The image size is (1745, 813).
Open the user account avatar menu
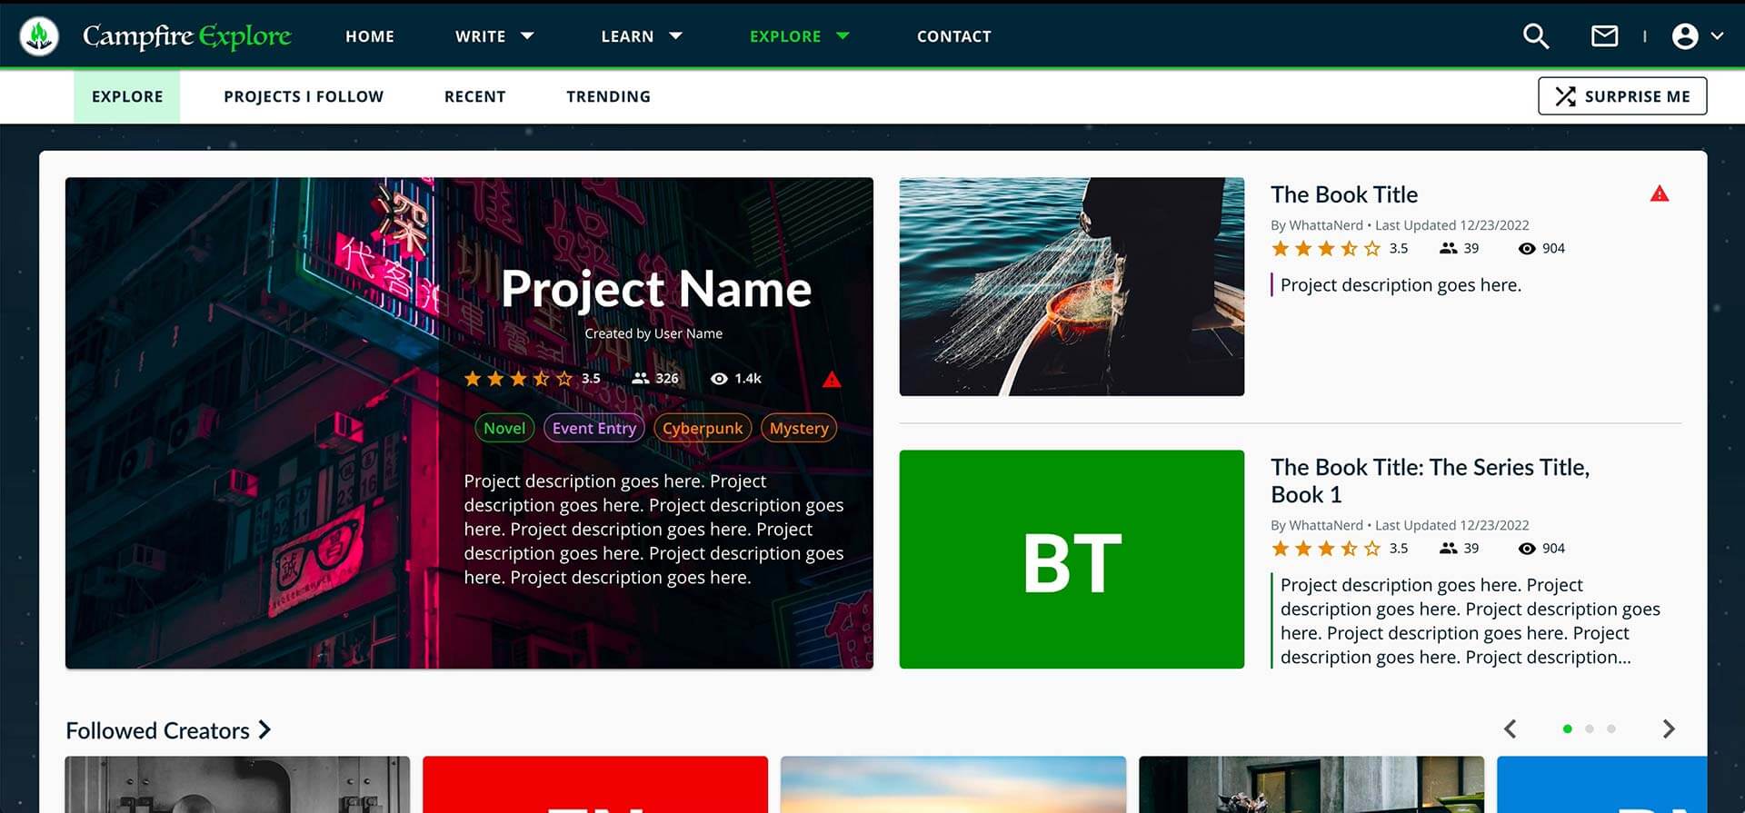[1685, 36]
